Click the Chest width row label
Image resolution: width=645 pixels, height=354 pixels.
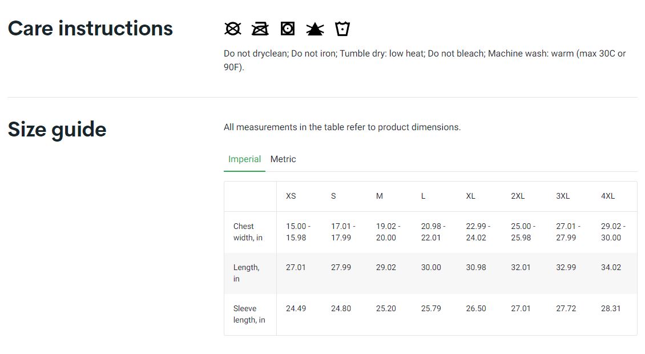[x=248, y=232]
